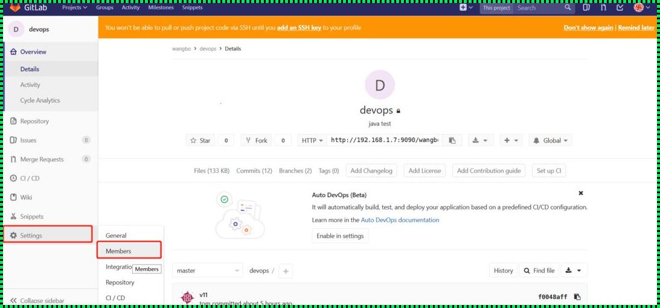The width and height of the screenshot is (660, 308).
Task: Open Auto DevOps documentation link
Action: click(x=400, y=220)
